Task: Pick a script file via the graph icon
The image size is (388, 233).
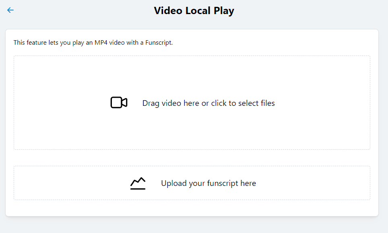Action: pos(138,183)
